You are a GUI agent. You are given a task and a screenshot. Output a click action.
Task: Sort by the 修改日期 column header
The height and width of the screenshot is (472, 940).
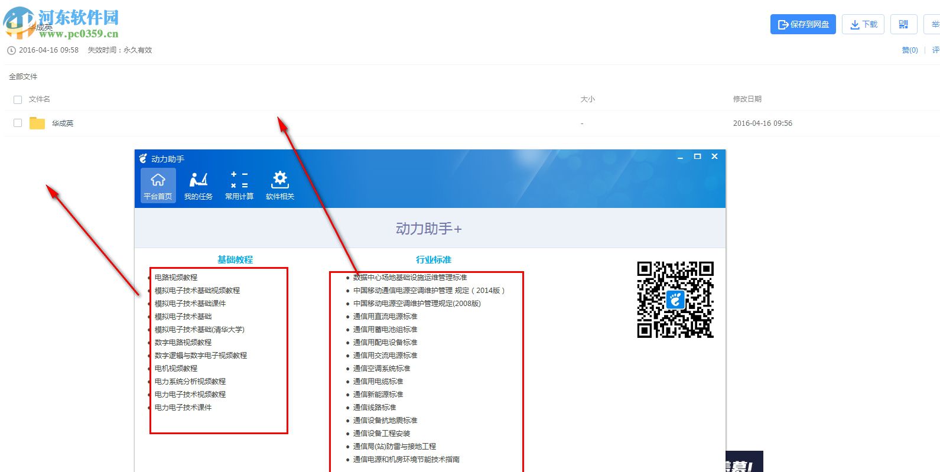(747, 99)
